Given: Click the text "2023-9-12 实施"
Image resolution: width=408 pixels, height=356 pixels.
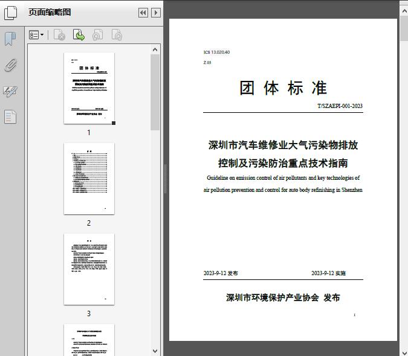Looking at the screenshot, I should pyautogui.click(x=329, y=273).
